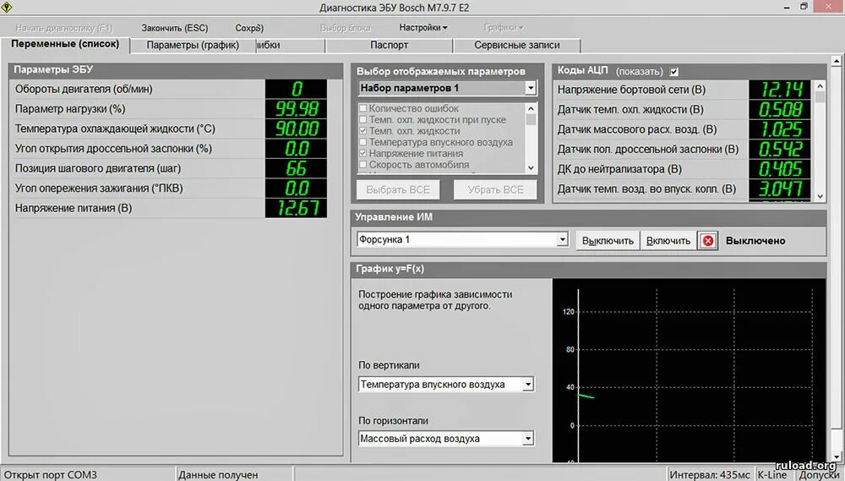Image resolution: width=845 pixels, height=481 pixels.
Task: Open the По горизонтали parameter dropdown
Action: (x=528, y=439)
